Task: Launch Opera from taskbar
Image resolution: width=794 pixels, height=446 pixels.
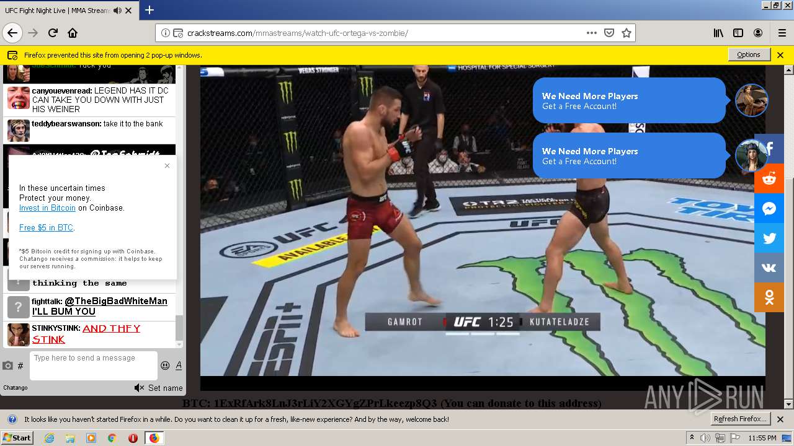Action: pyautogui.click(x=133, y=438)
